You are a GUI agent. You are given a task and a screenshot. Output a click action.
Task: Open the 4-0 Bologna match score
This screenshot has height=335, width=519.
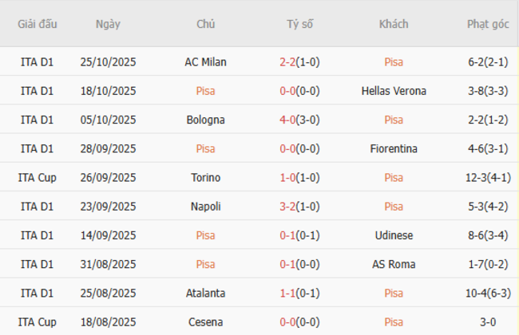click(289, 120)
